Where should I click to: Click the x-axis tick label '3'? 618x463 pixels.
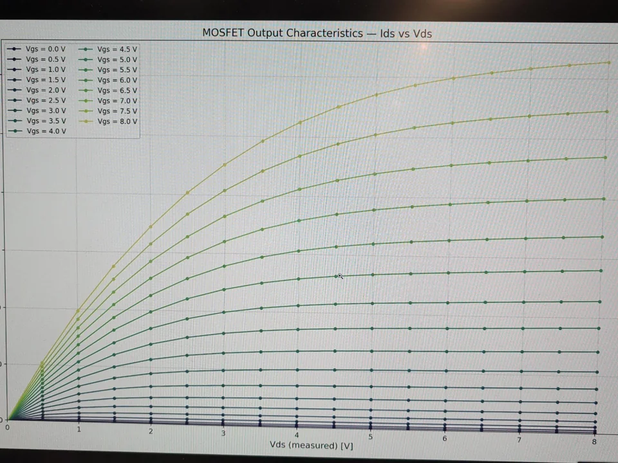tap(223, 433)
